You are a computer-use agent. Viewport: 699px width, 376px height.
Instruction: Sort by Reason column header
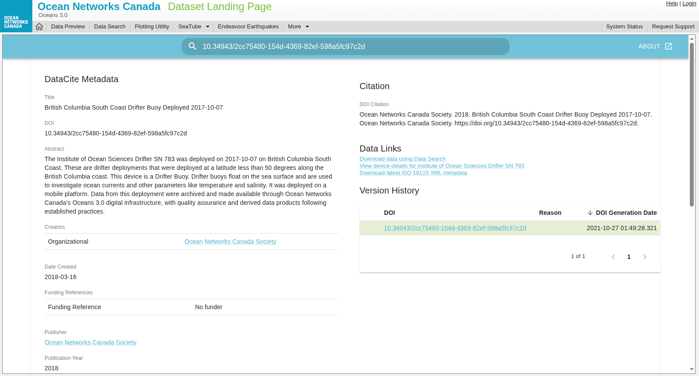tap(550, 213)
